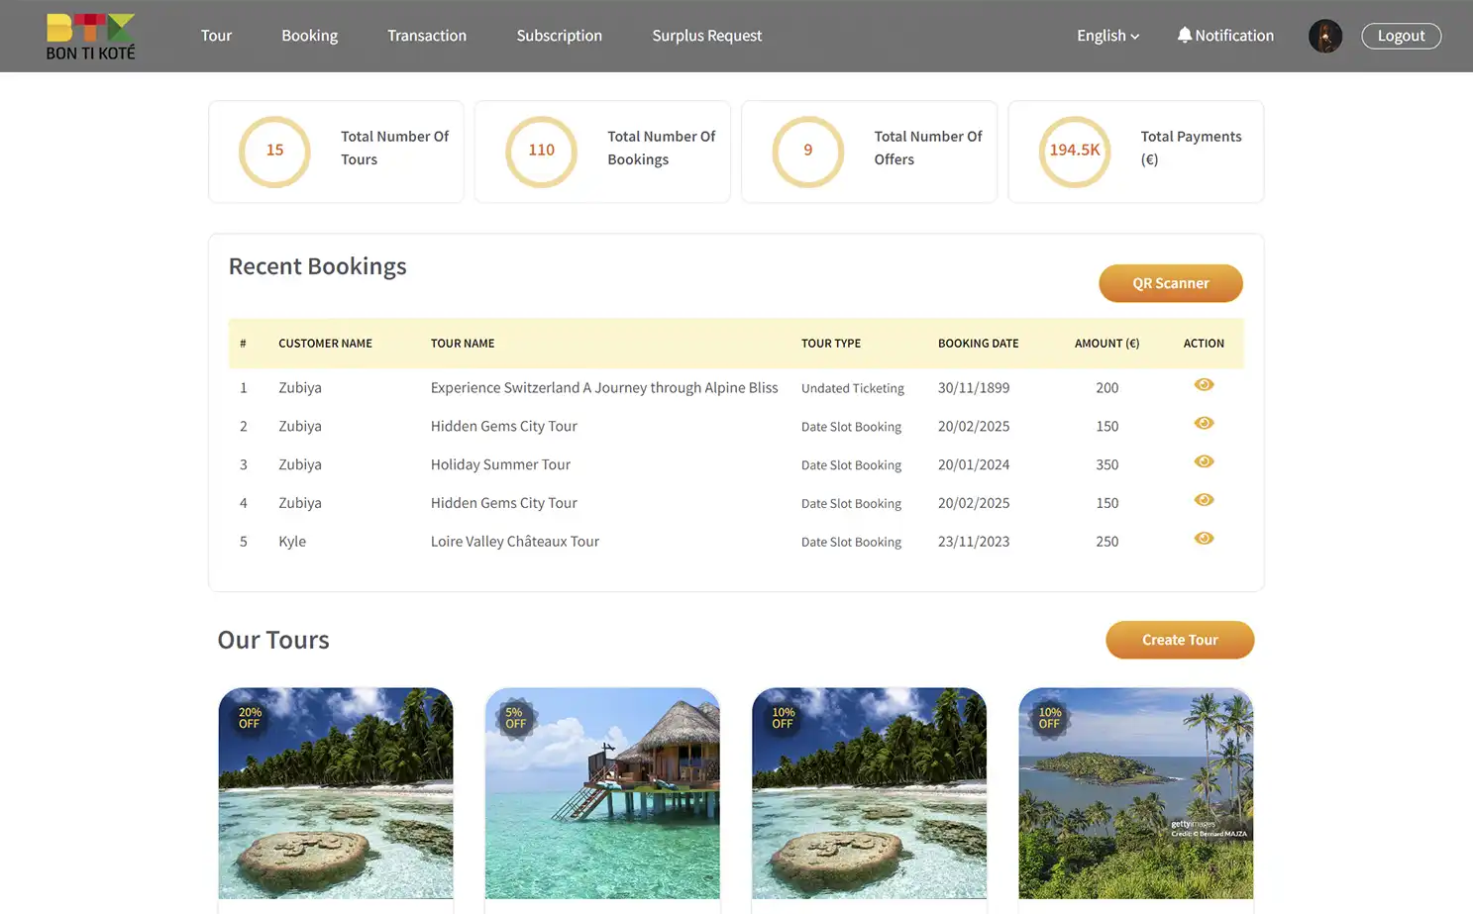Select the Subscription menu item
The width and height of the screenshot is (1473, 914).
(x=559, y=35)
